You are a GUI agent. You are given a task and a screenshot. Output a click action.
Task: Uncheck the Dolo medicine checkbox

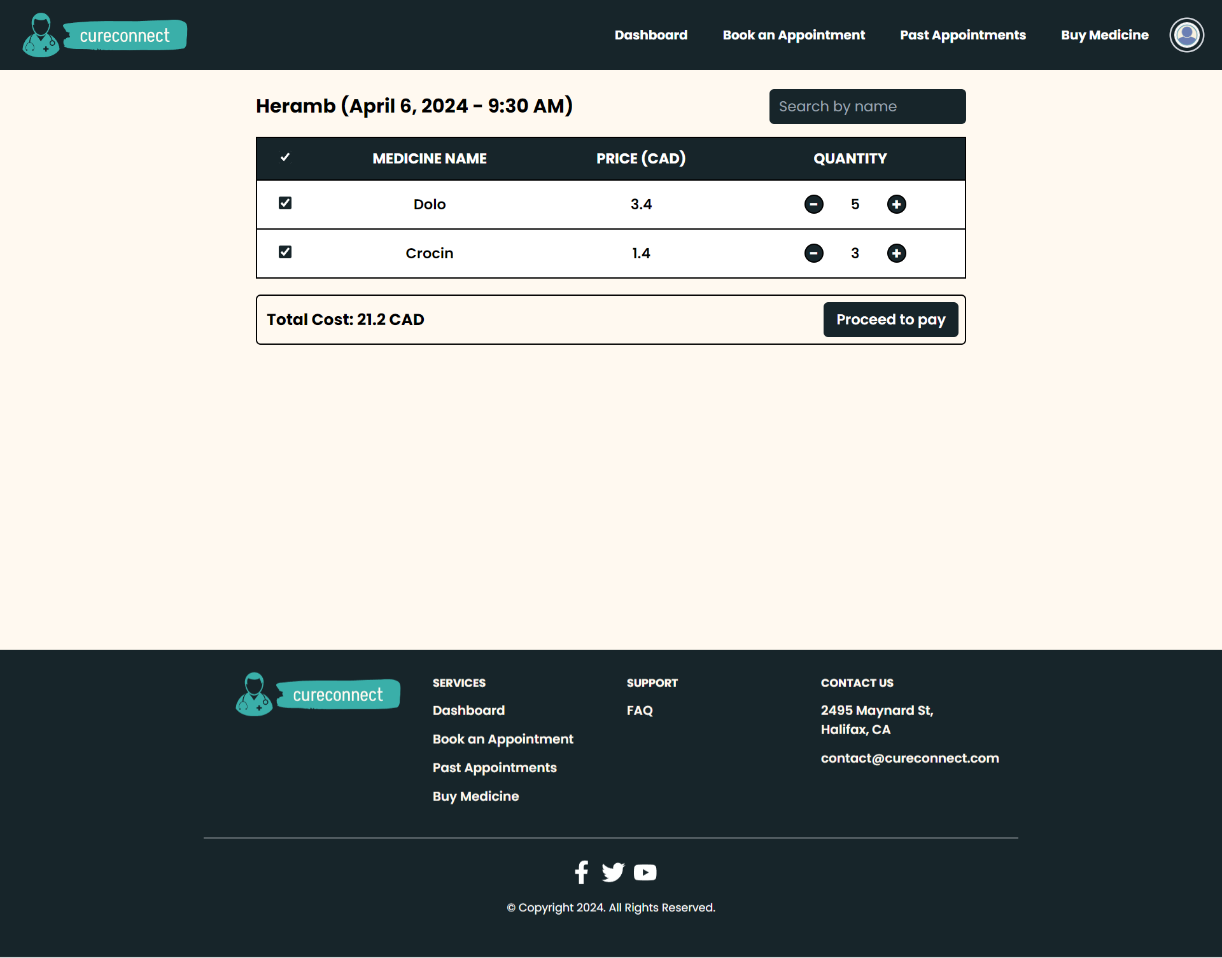click(285, 203)
